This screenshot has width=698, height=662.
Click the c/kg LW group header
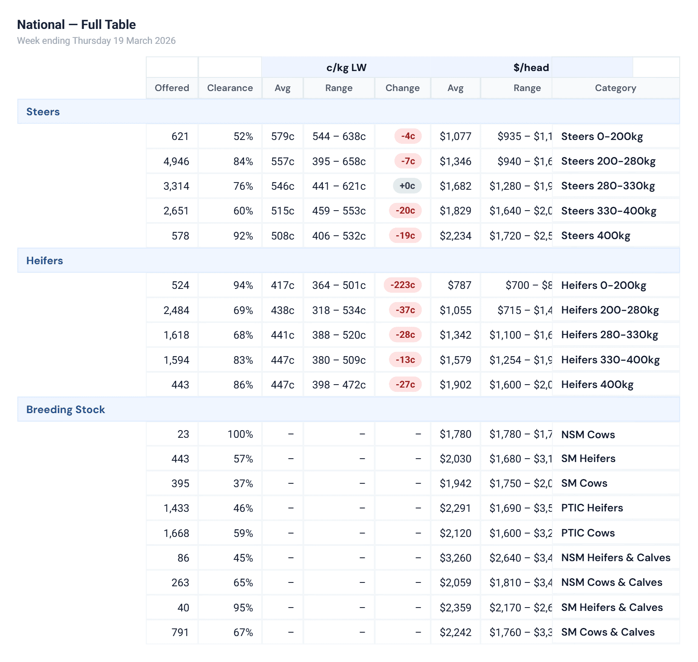coord(346,68)
